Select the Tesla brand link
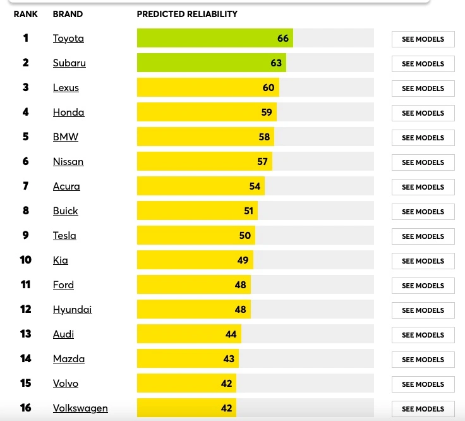This screenshot has width=465, height=421. [x=64, y=236]
